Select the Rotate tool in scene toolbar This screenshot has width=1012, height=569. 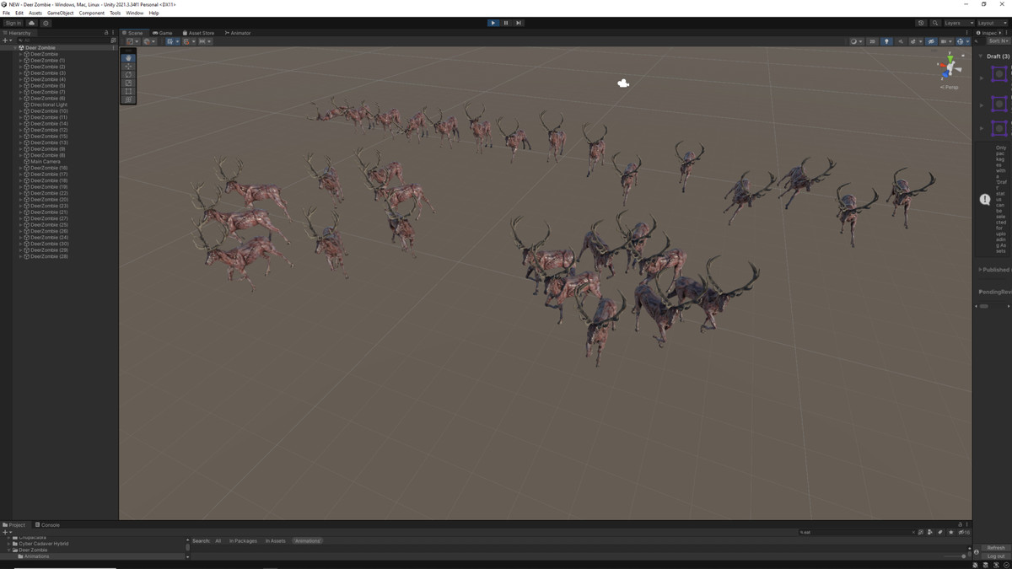pos(128,75)
